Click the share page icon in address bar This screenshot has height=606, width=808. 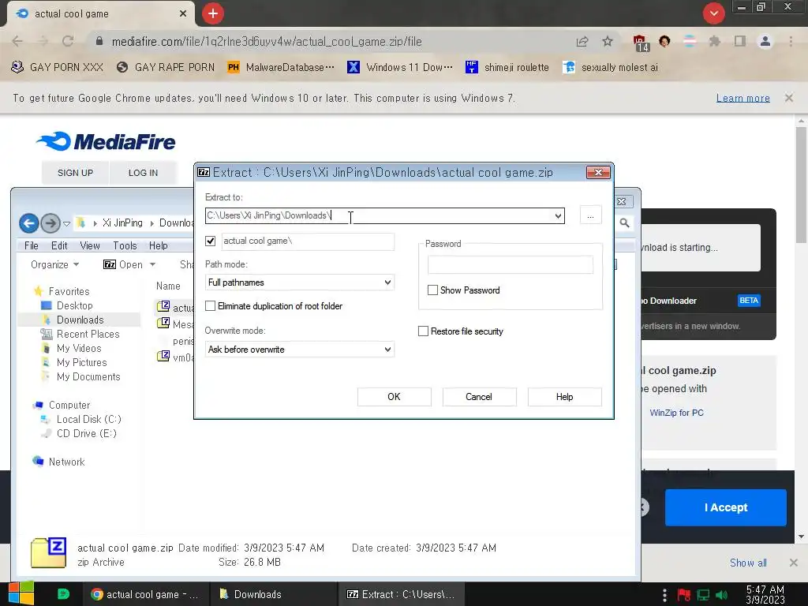pos(582,41)
